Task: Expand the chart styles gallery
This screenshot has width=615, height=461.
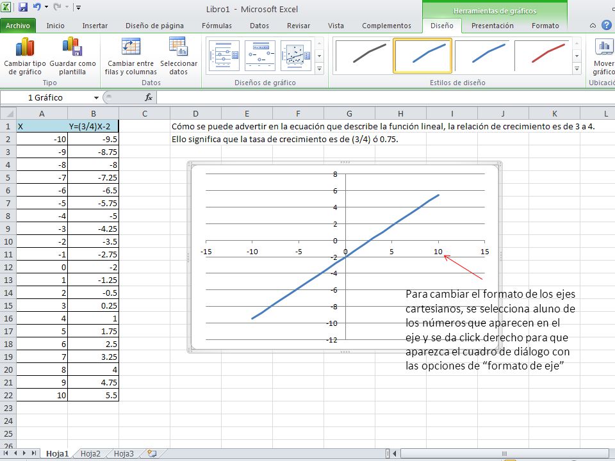Action: click(577, 69)
